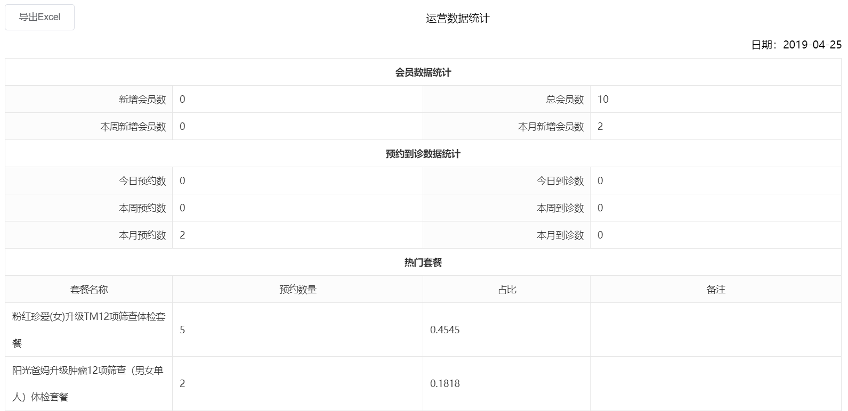848x411 pixels.
Task: Click the 导出Excel button
Action: (x=39, y=17)
